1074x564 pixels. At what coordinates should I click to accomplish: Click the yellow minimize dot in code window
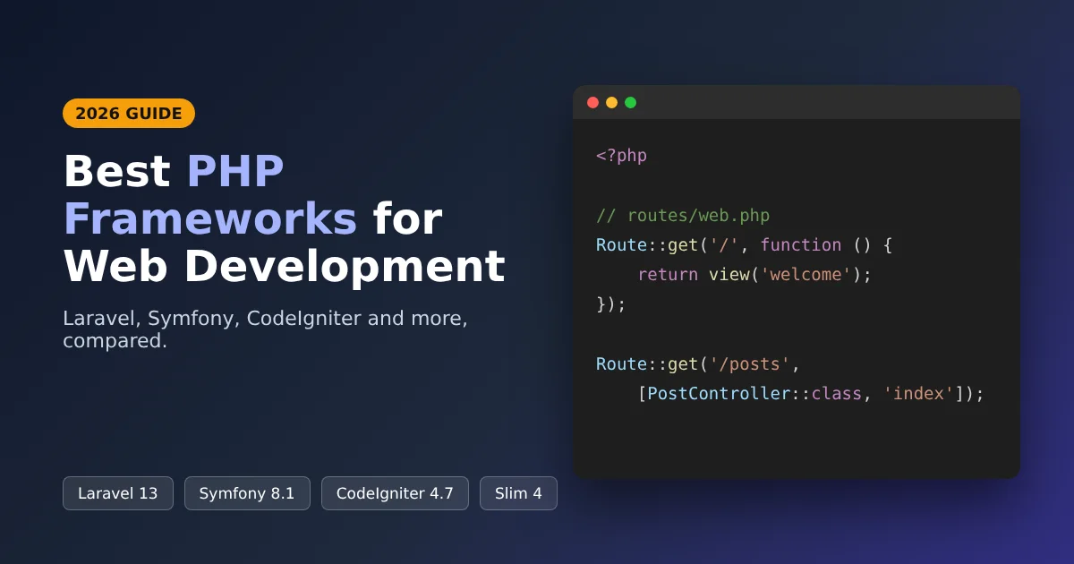click(611, 102)
